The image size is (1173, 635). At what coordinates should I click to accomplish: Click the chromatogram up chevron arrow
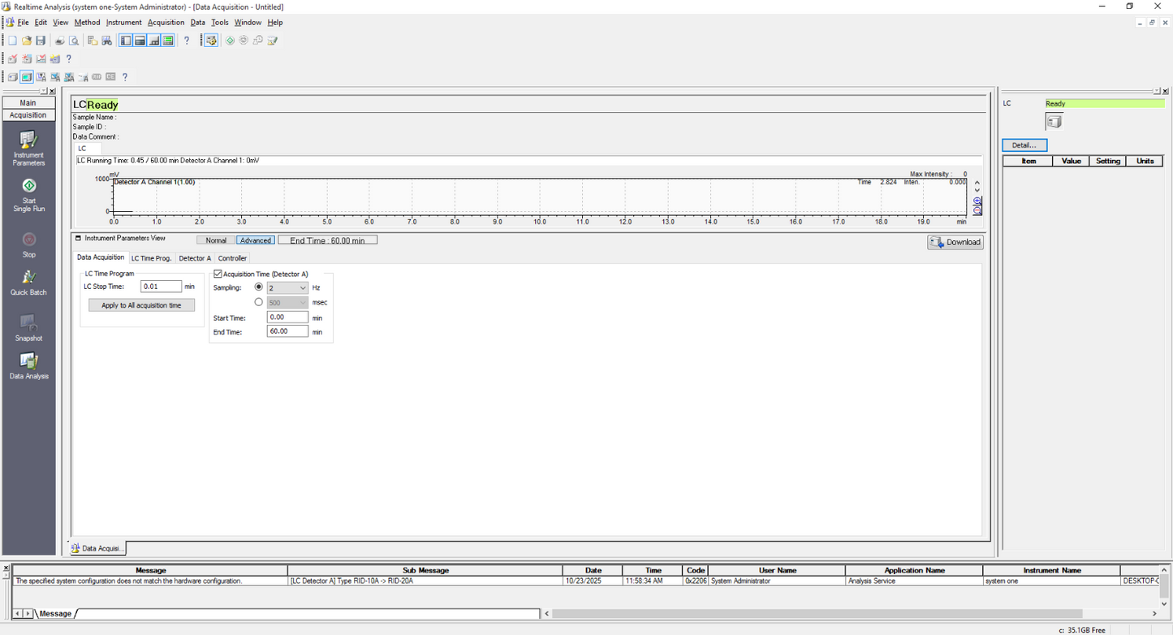click(977, 184)
